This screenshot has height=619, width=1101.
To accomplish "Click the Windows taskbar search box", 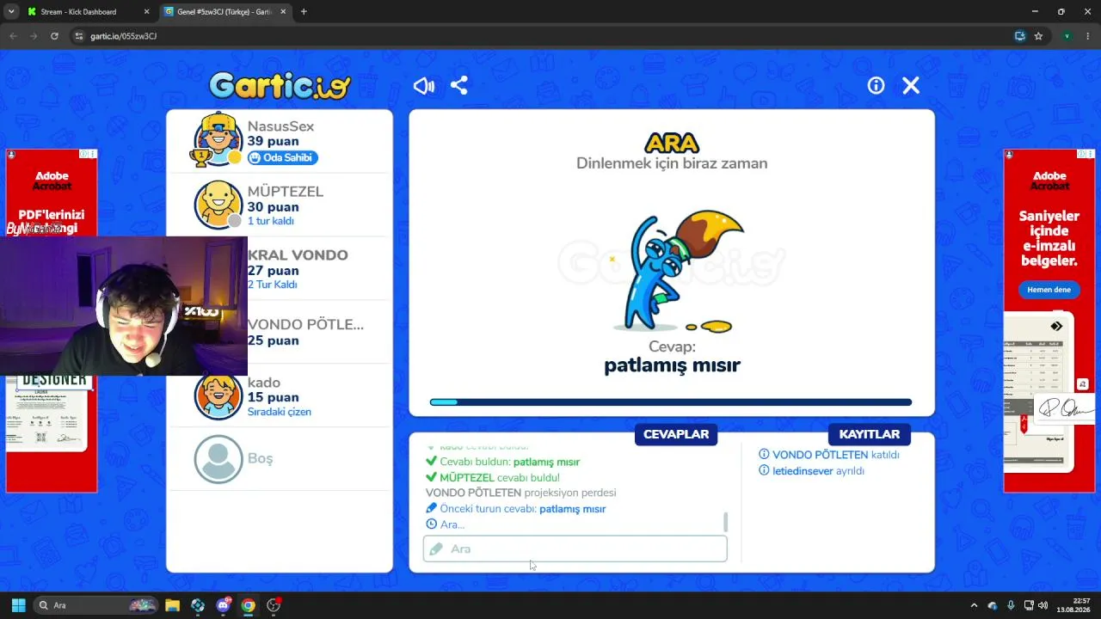I will click(x=96, y=605).
